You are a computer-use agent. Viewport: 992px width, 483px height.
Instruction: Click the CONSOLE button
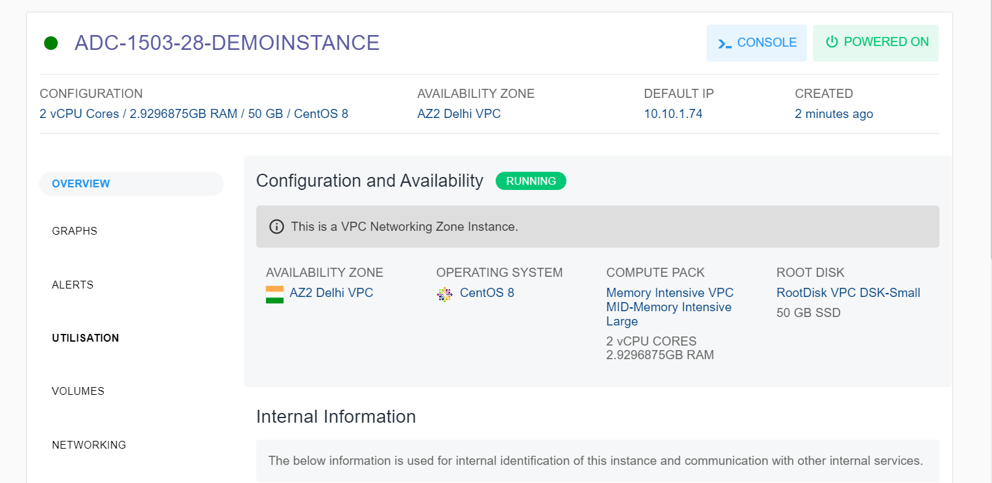click(756, 42)
